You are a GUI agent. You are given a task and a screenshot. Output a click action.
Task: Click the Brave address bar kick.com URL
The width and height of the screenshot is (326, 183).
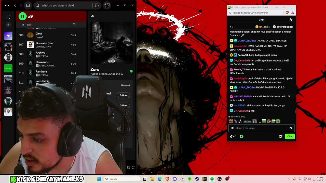(251, 13)
